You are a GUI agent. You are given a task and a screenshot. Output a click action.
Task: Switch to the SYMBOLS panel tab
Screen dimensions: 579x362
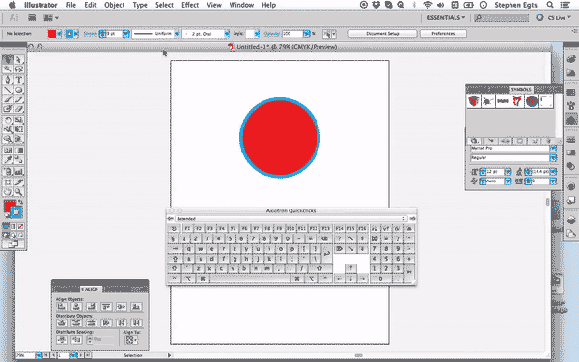[521, 90]
